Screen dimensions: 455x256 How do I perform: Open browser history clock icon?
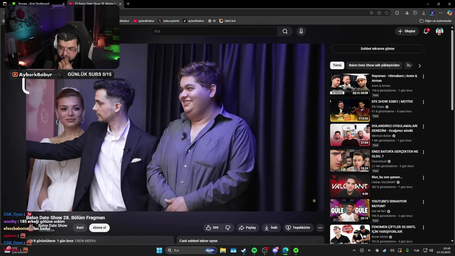tap(415, 13)
